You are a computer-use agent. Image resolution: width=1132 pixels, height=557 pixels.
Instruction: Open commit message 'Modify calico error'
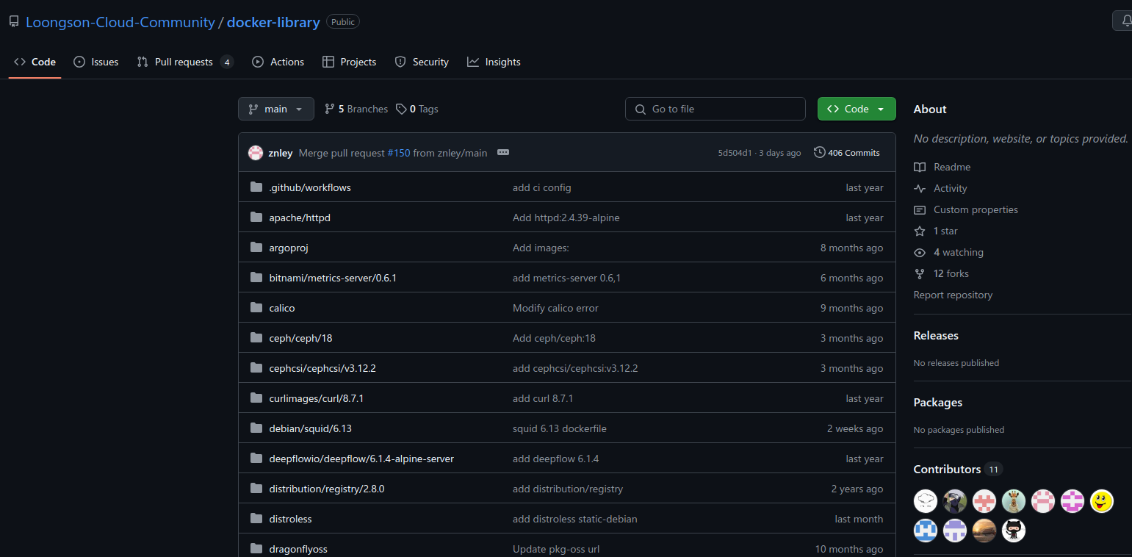(555, 308)
